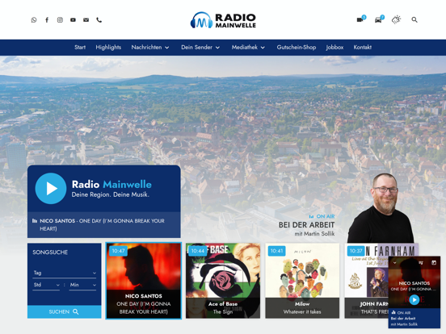
Task: Open the Instagram profile icon
Action: pyautogui.click(x=60, y=20)
